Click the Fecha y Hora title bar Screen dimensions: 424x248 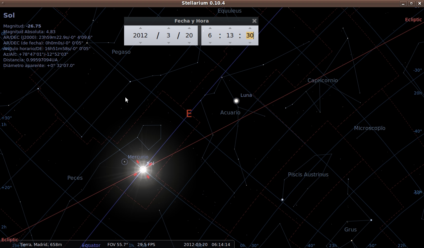[x=191, y=21]
